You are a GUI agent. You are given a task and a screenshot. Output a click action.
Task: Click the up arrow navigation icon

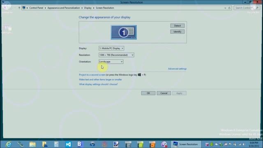[x=19, y=8]
